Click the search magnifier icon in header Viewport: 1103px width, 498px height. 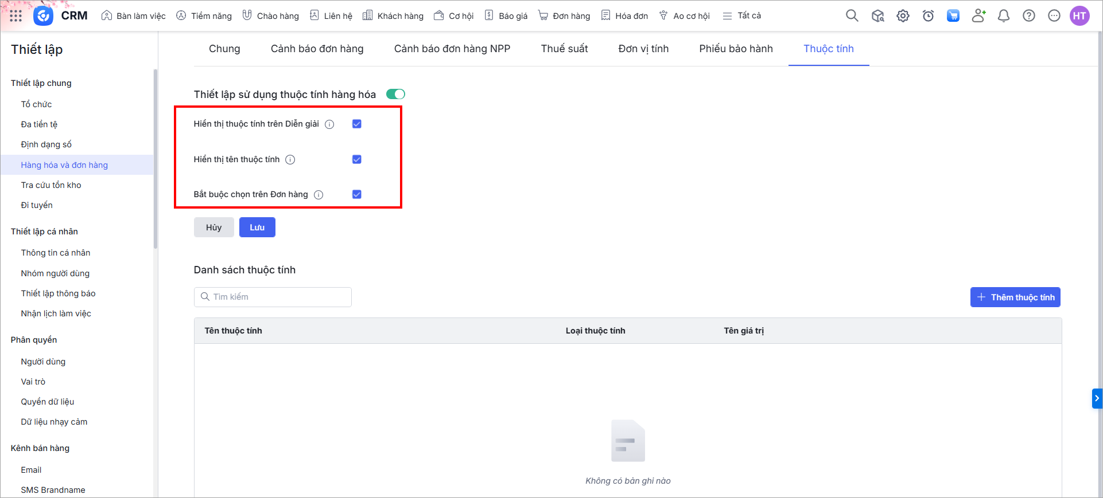pos(852,16)
